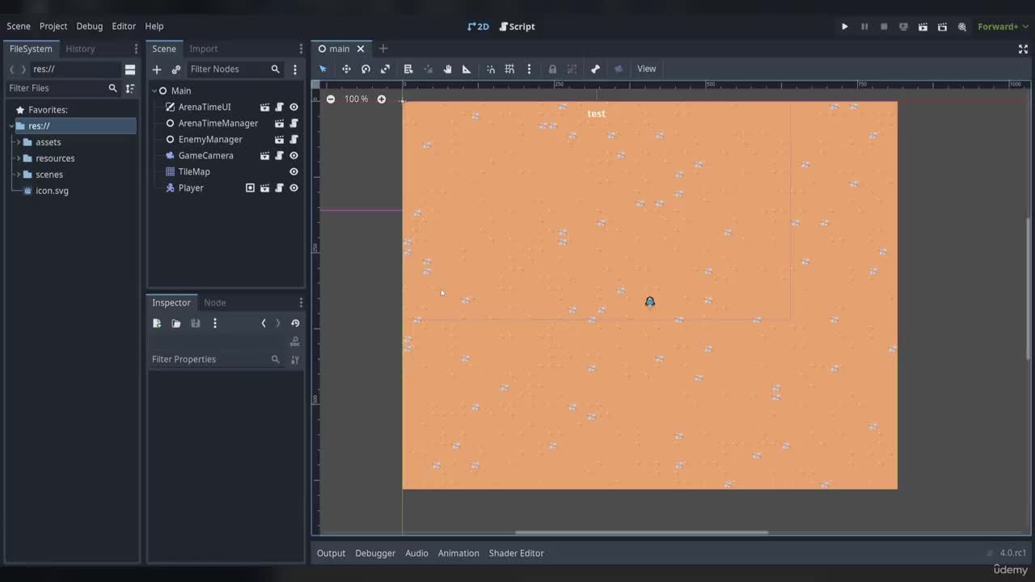Open the Project menu
The width and height of the screenshot is (1035, 582).
[53, 27]
